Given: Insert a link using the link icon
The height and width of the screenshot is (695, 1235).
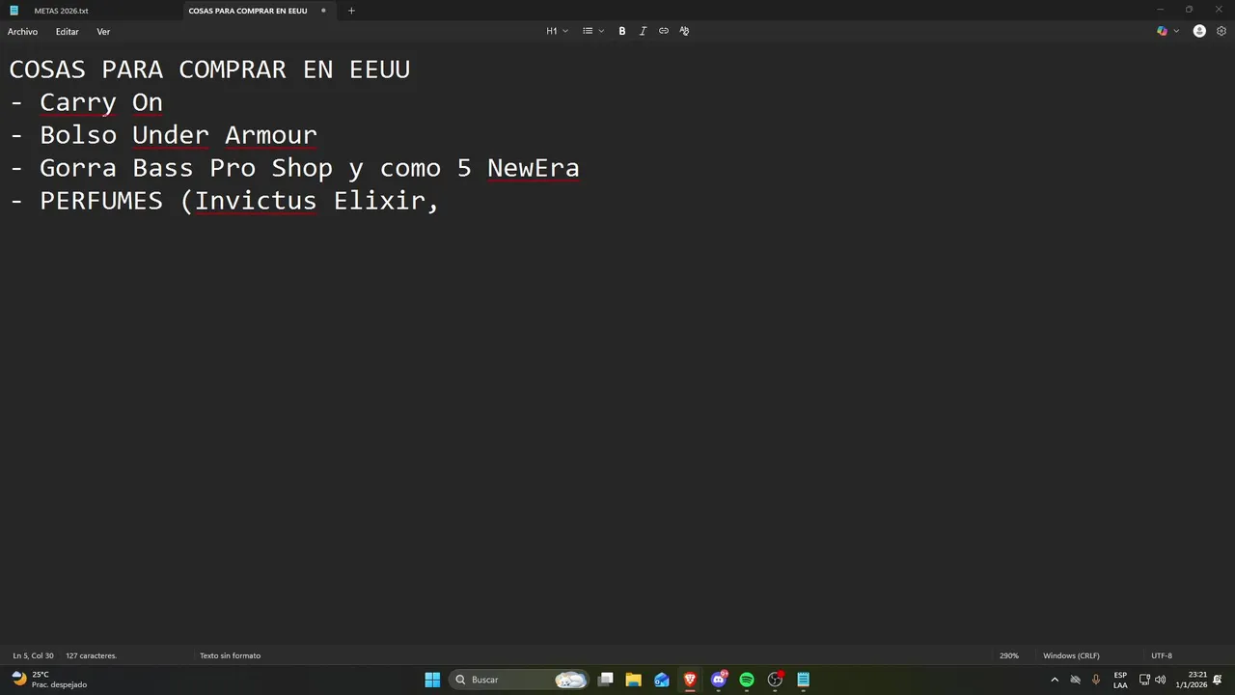Looking at the screenshot, I should pos(664,31).
